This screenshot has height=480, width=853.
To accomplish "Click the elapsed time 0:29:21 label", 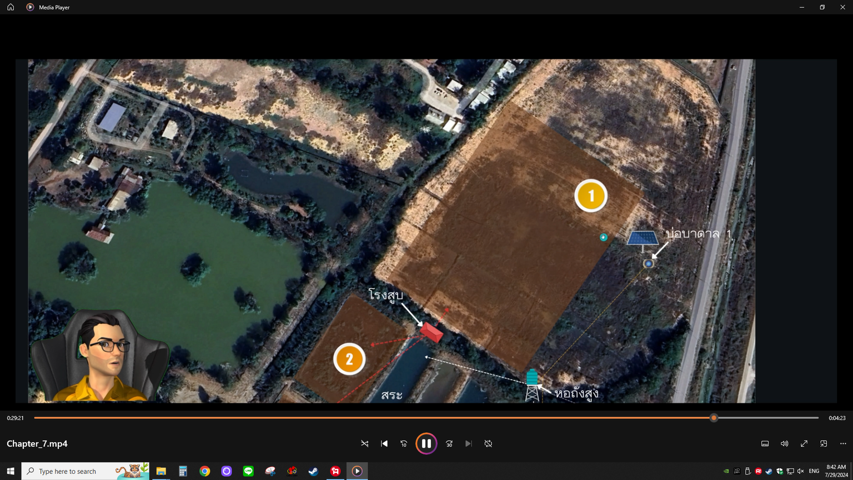I will coord(16,418).
